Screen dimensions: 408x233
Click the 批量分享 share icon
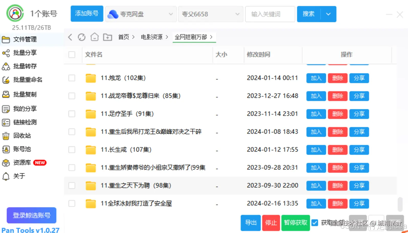pos(6,53)
